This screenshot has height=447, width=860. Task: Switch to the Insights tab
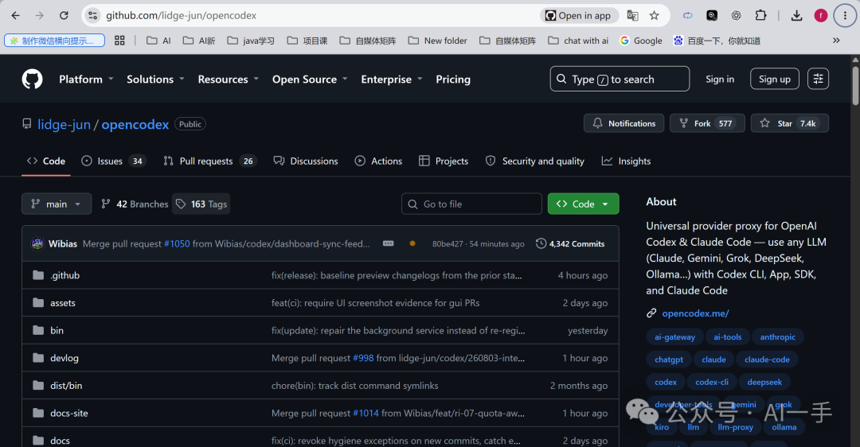[627, 161]
